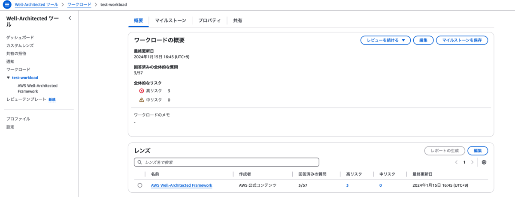Click the medium risk count 0 link in lens row
The image size is (515, 197).
(x=381, y=185)
